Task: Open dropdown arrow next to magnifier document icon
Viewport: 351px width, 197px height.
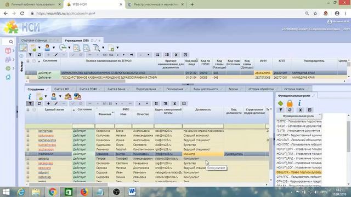Action: pos(103,48)
